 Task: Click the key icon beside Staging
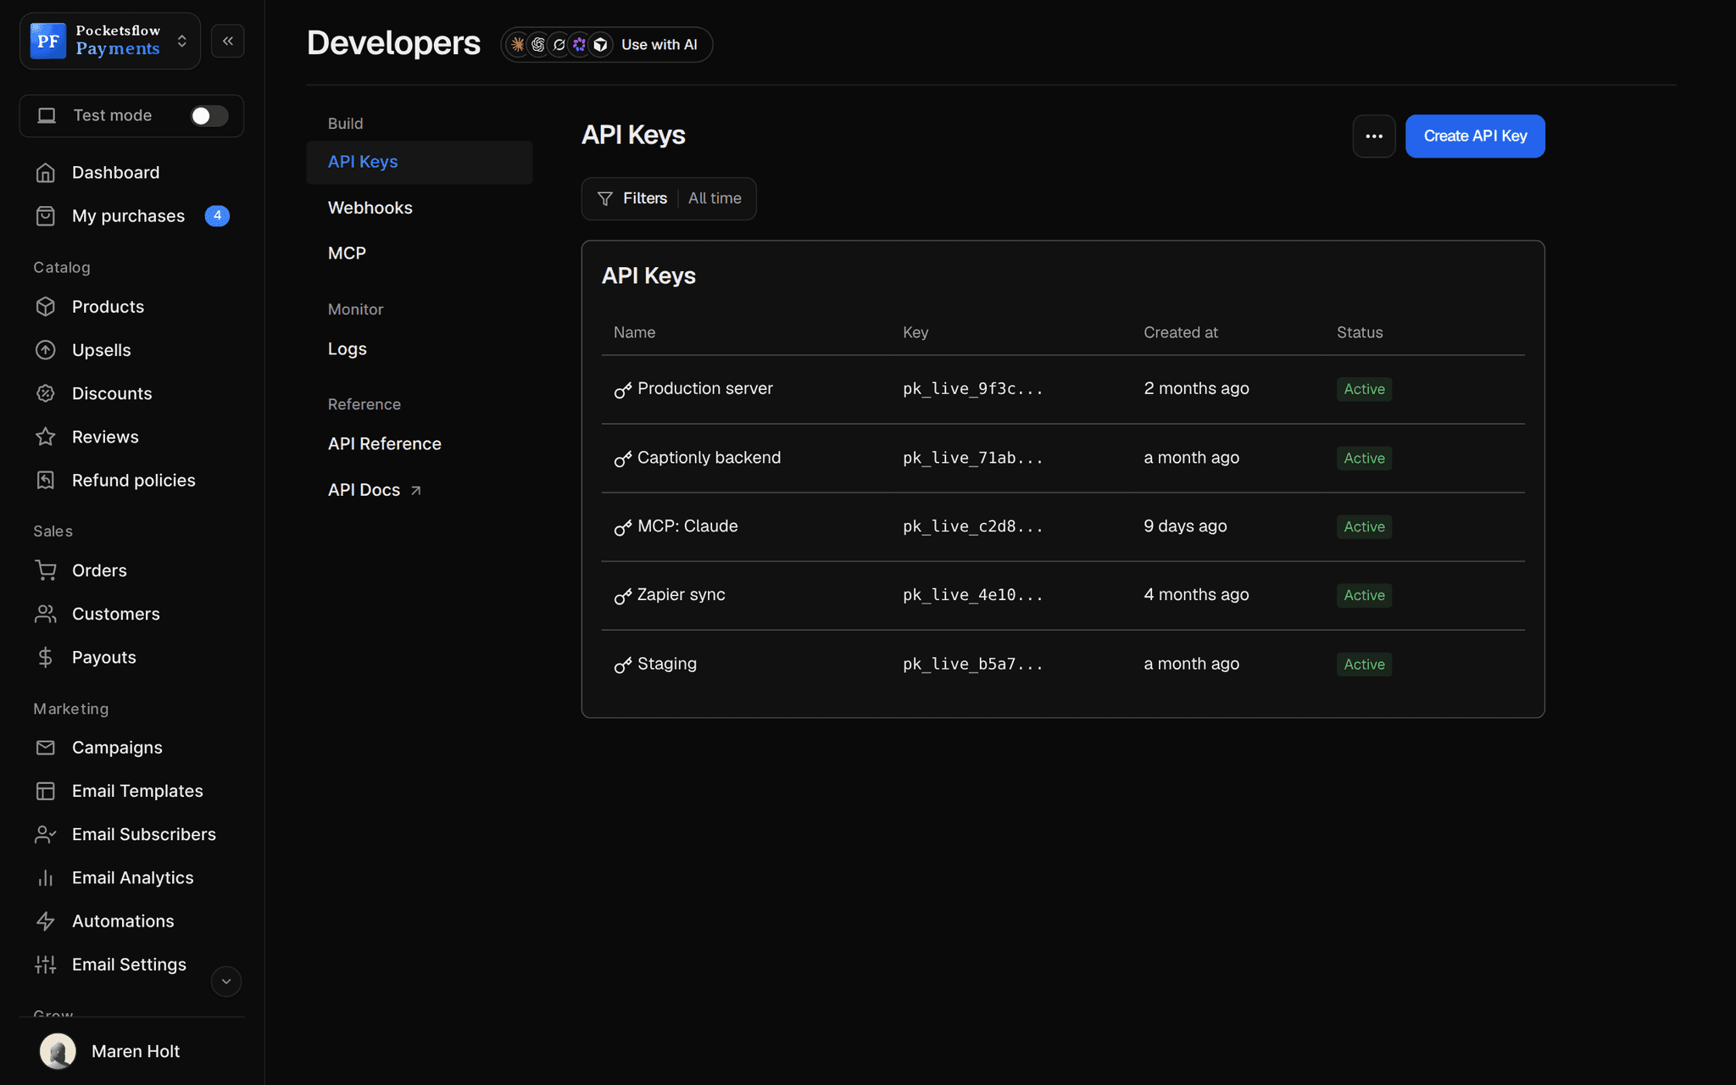tap(623, 665)
